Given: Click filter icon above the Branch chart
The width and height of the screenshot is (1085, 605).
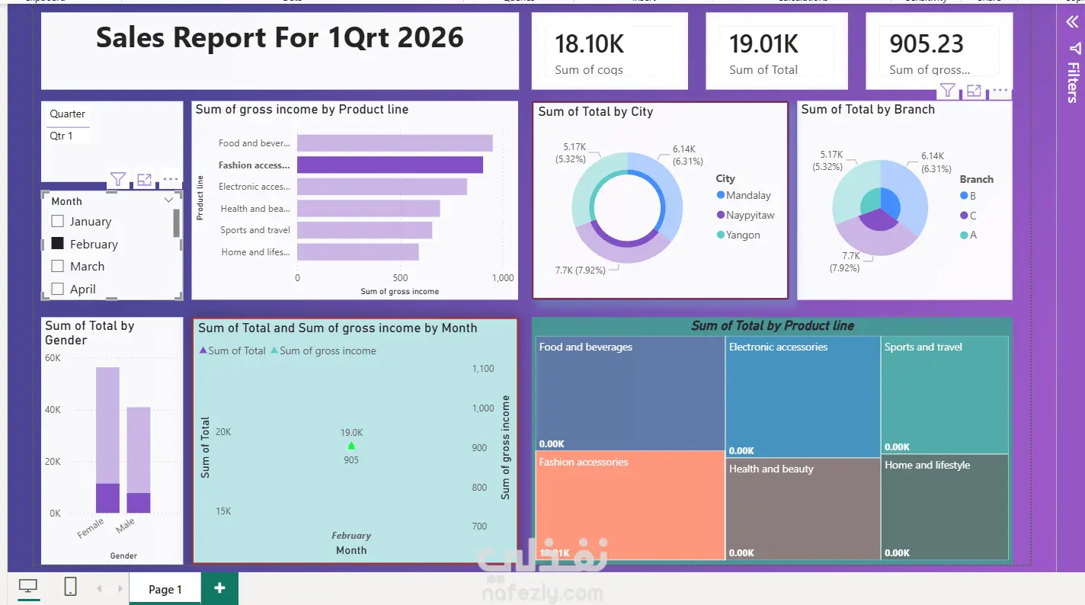Looking at the screenshot, I should (947, 91).
